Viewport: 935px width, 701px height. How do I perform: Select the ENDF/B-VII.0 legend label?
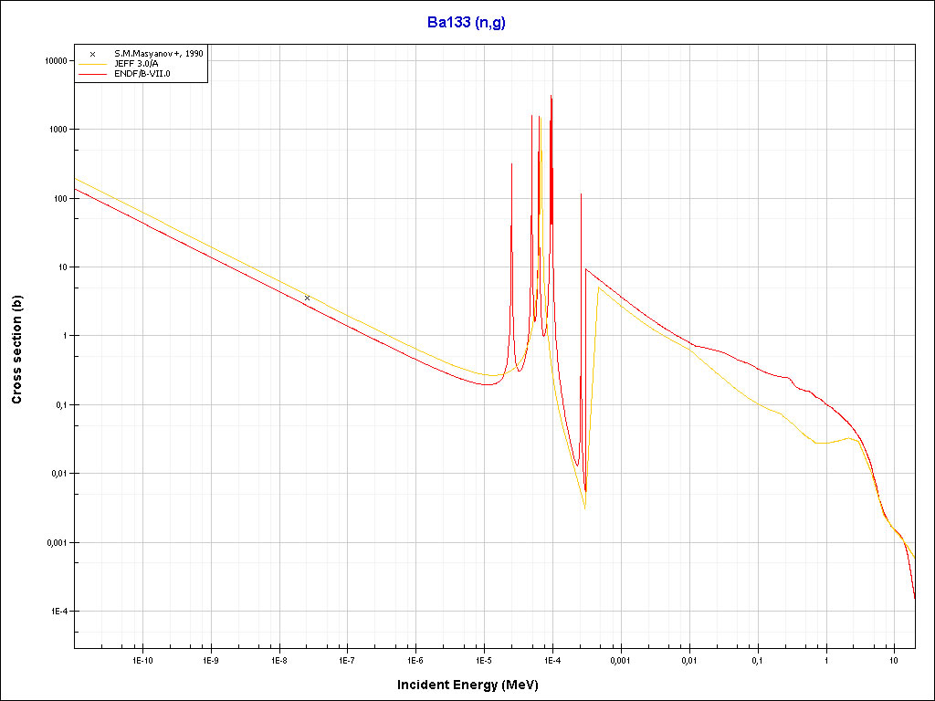pos(142,74)
